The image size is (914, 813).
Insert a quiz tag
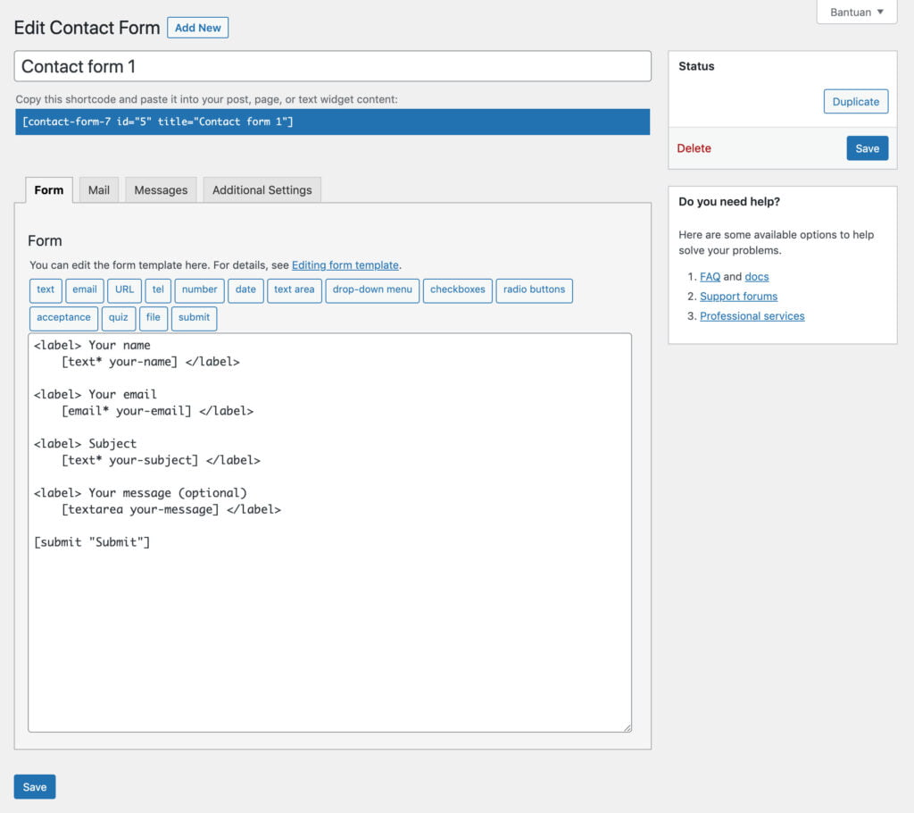click(119, 318)
